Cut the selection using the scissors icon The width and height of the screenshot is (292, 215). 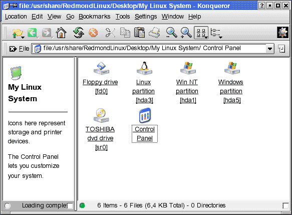pos(110,33)
